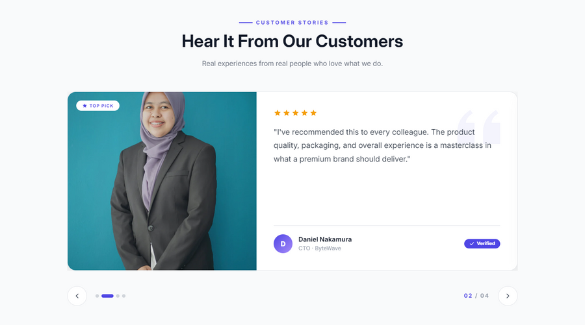
Task: Click the first rating star
Action: pos(277,113)
